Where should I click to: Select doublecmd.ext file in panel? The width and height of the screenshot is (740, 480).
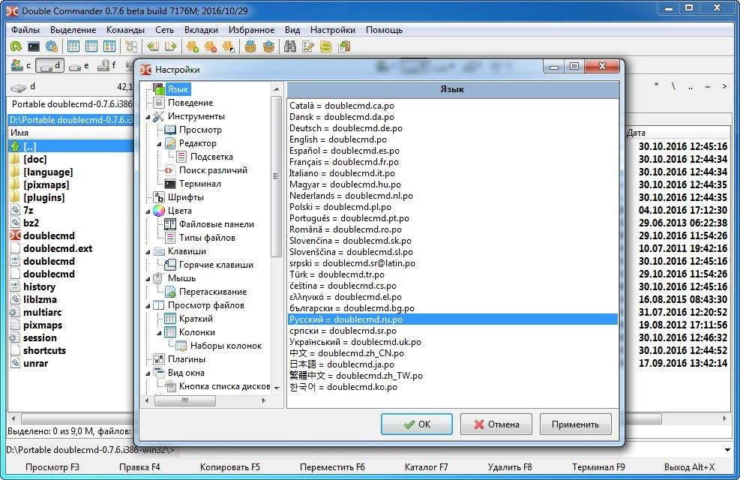(x=58, y=249)
